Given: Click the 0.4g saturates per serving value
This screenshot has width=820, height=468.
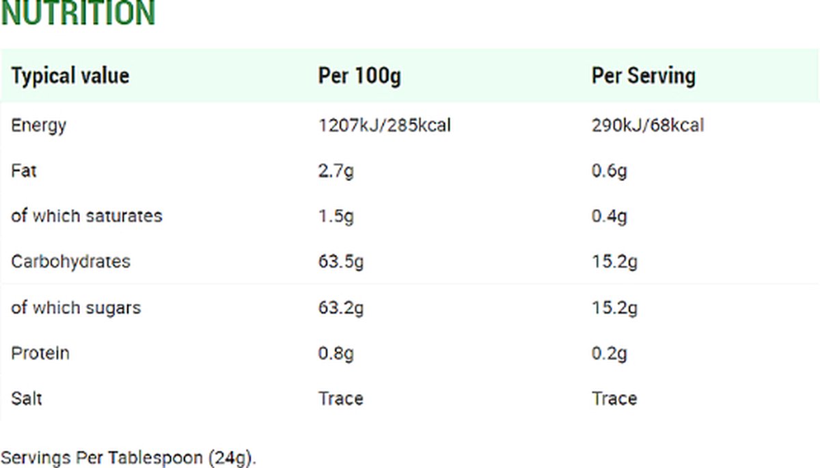Looking at the screenshot, I should coord(610,216).
